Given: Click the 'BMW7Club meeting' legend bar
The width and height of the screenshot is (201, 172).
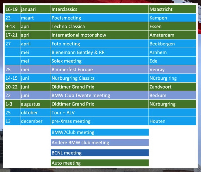Looking at the screenshot, I should 100,132.
